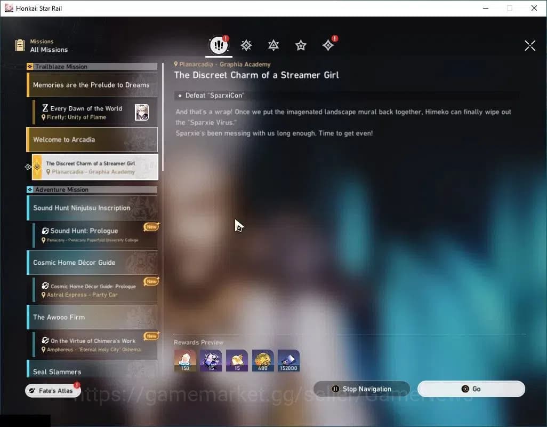The image size is (547, 427).
Task: Click the Planarcadia - Graphia Academy location link
Action: click(222, 64)
